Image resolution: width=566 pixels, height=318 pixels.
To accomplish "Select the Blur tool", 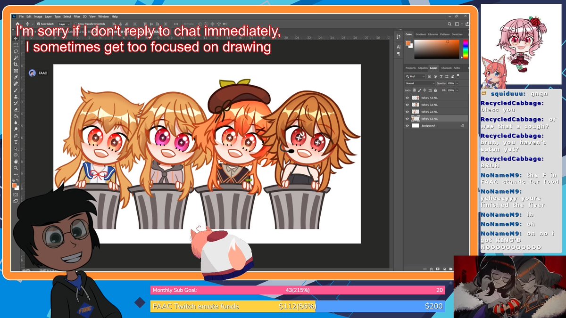I will pos(16,122).
